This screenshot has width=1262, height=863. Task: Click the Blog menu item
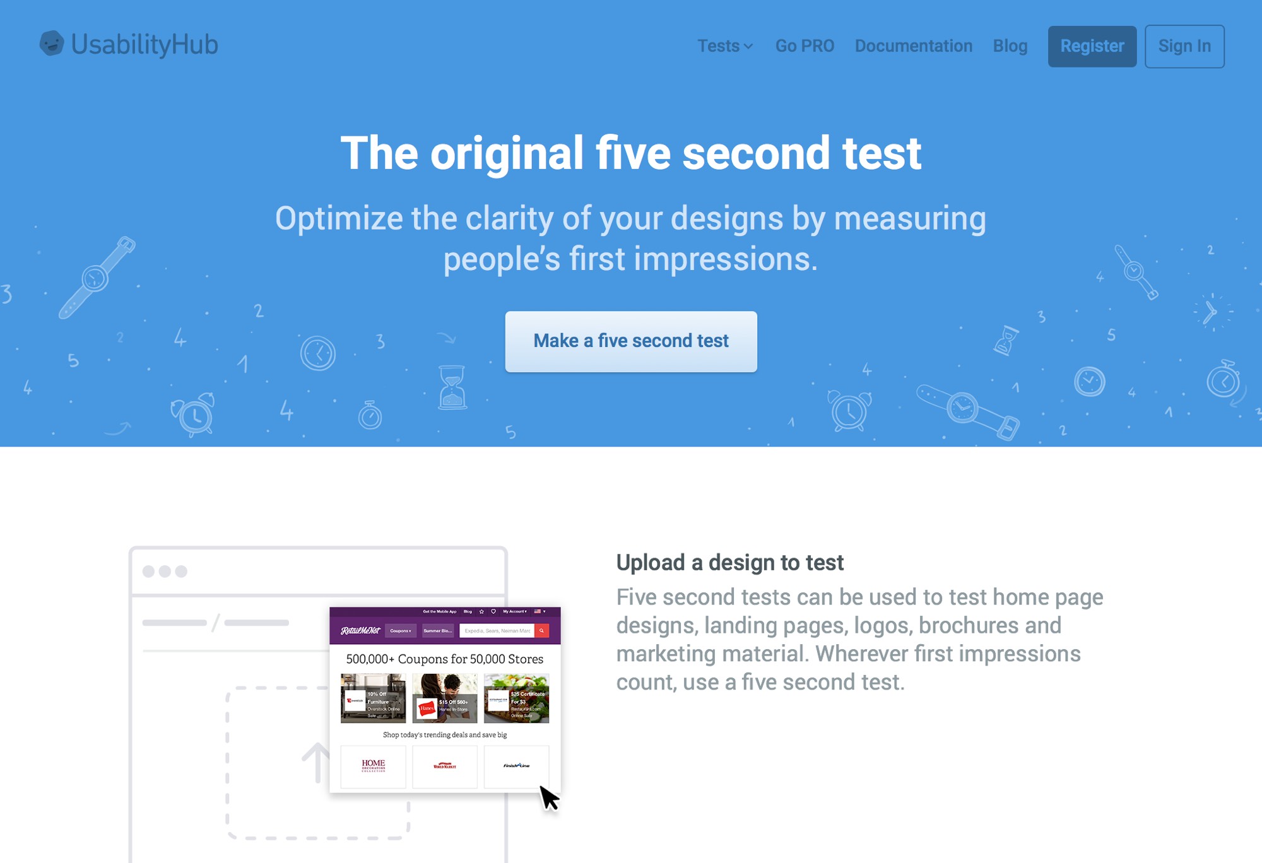pyautogui.click(x=1010, y=45)
